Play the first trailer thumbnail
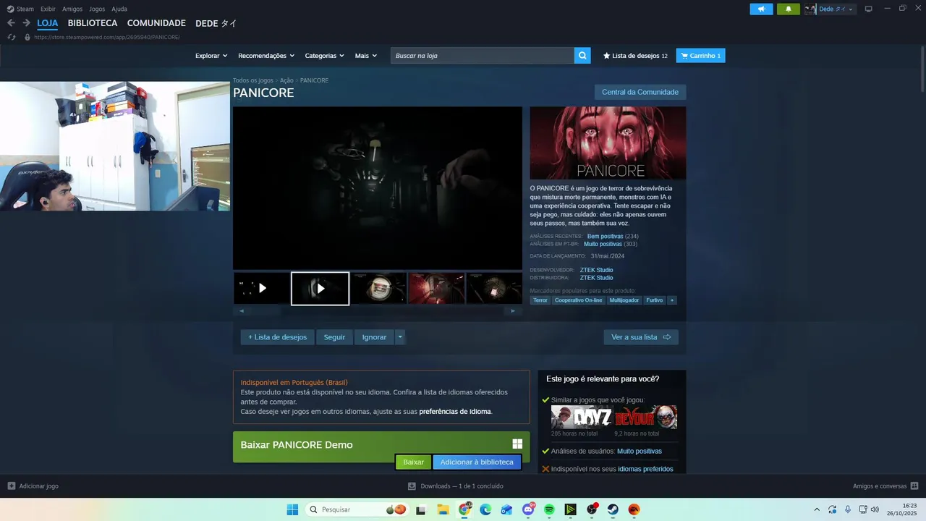 point(262,288)
